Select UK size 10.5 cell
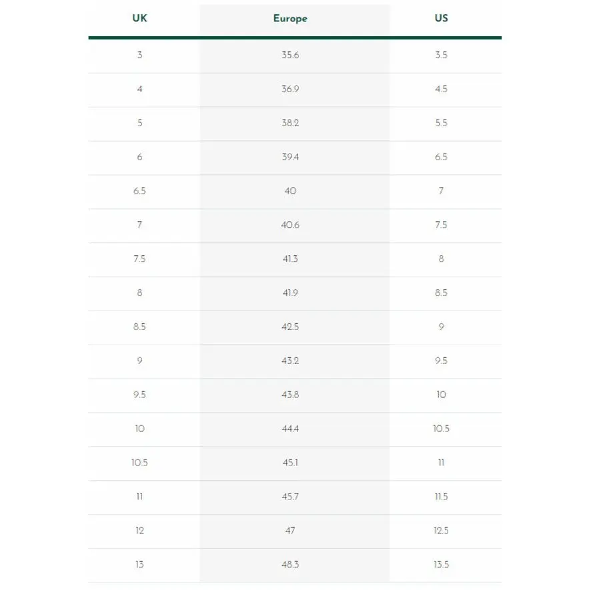This screenshot has width=591, height=591. pos(139,463)
